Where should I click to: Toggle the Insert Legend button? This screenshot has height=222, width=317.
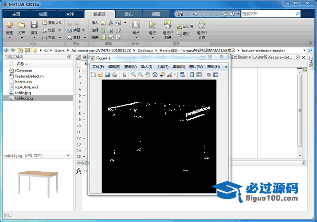[x=198, y=75]
